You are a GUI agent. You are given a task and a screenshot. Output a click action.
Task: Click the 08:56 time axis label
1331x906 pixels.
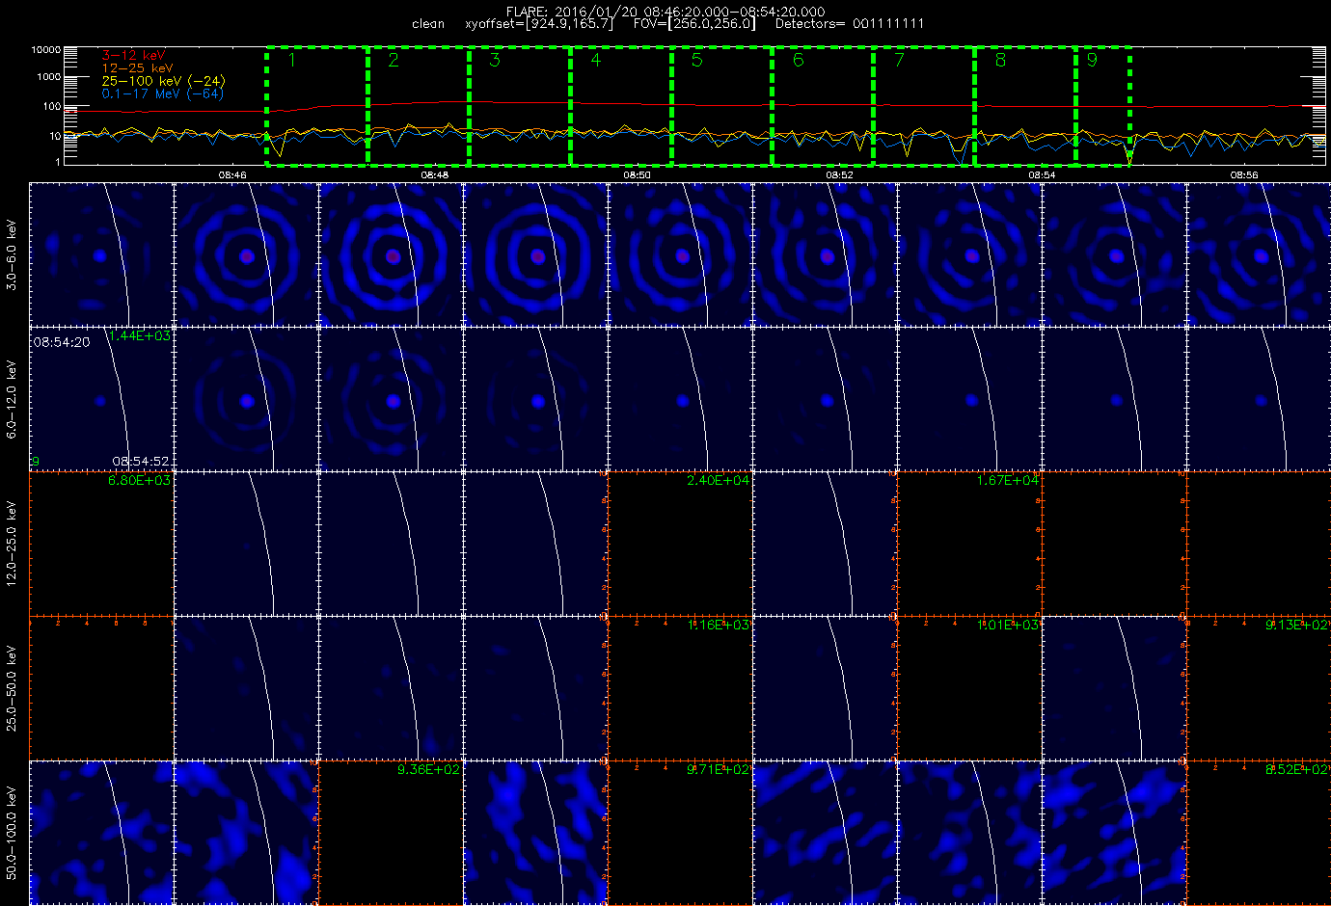1244,175
